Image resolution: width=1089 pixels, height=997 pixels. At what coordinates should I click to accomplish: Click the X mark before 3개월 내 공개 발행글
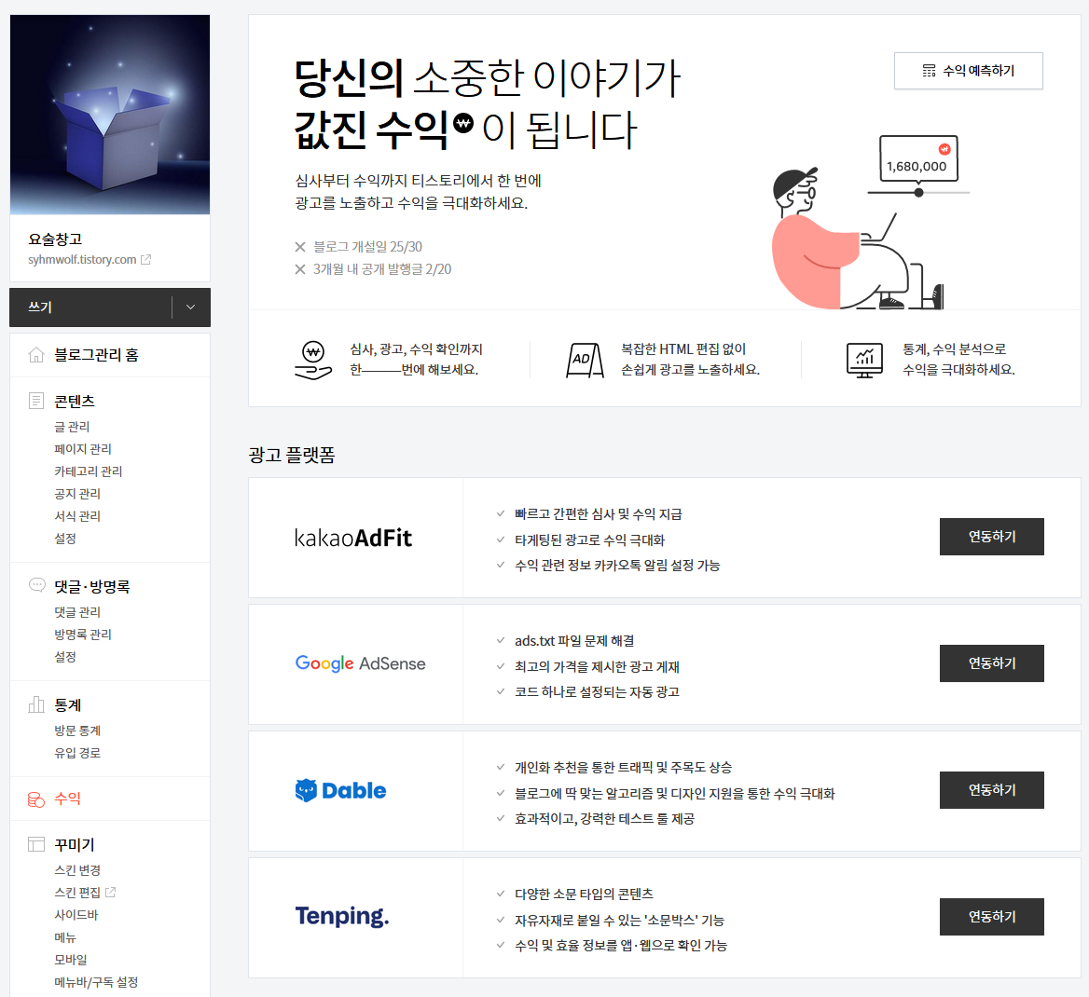(x=300, y=269)
